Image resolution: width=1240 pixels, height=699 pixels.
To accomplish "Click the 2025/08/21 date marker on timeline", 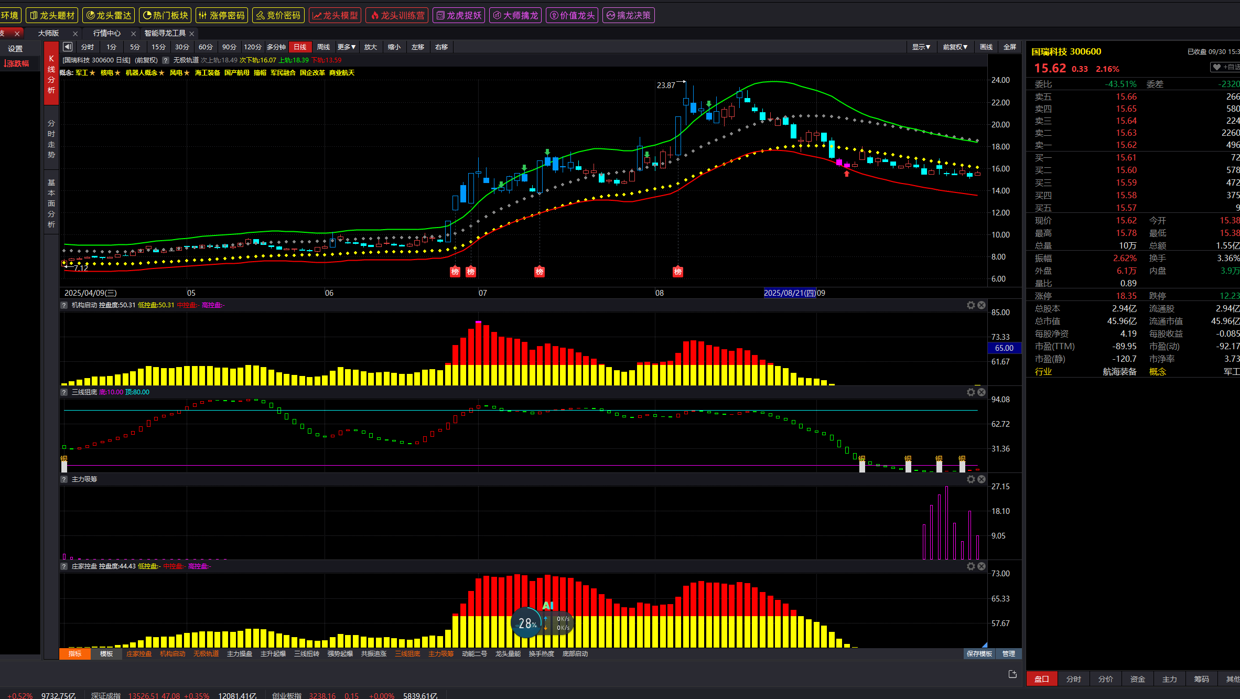I will click(790, 293).
